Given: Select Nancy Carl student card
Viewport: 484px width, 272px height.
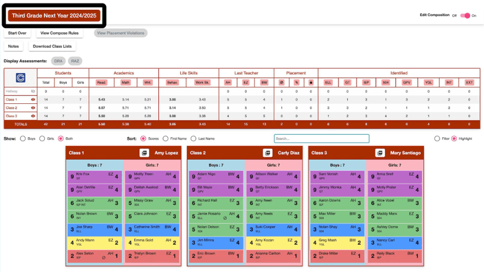Looking at the screenshot, I should point(395,243).
